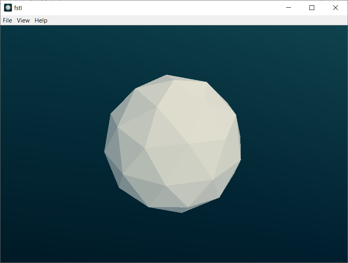Click blank menu bar area right of Help
This screenshot has height=263, width=348.
193,21
